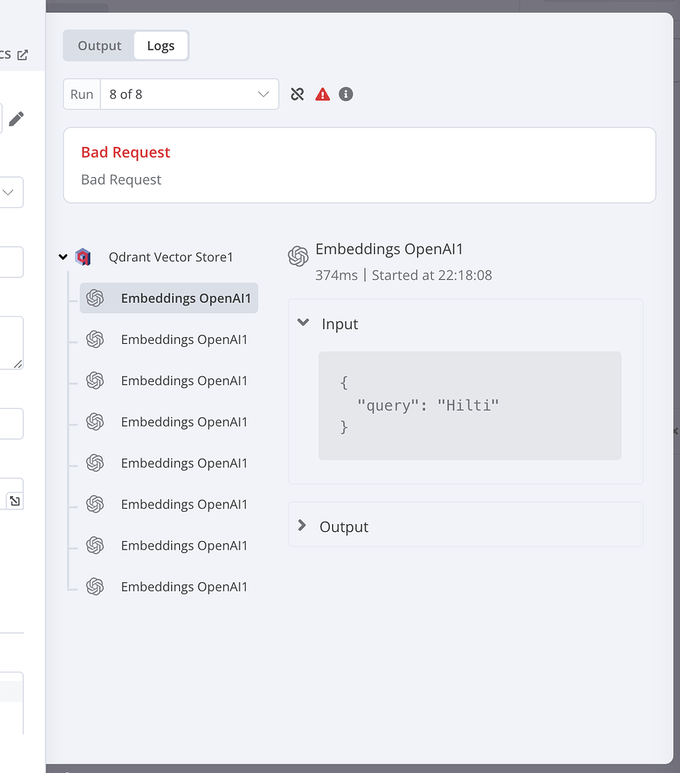Click the Bad Request error title
The width and height of the screenshot is (680, 773).
[126, 152]
